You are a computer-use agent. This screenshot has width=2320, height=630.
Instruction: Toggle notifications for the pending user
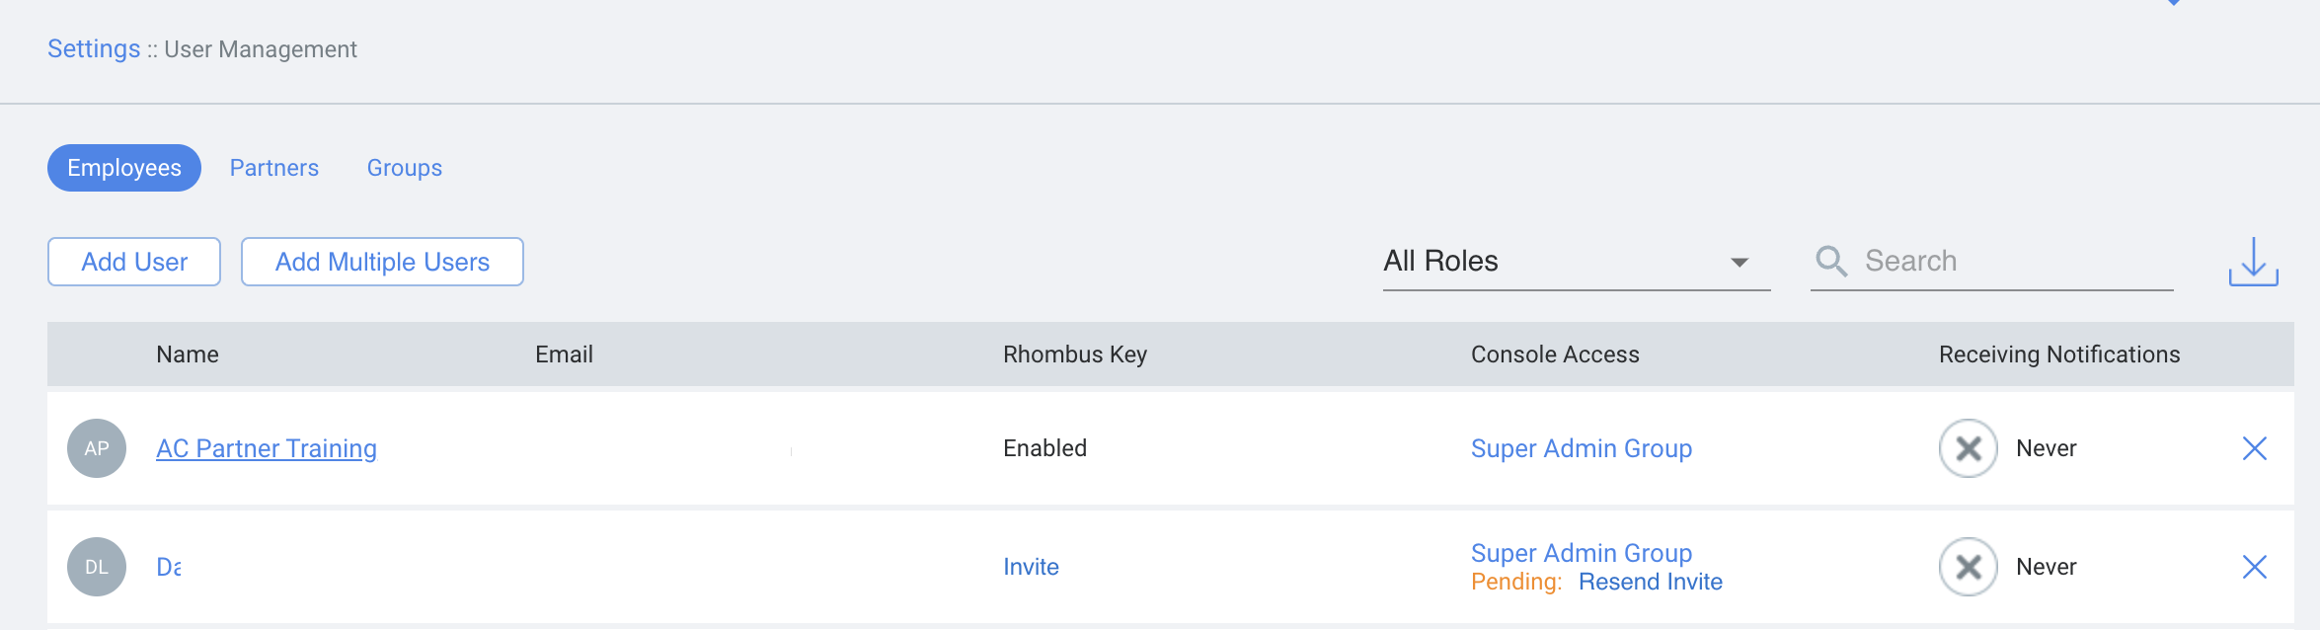pos(1967,566)
